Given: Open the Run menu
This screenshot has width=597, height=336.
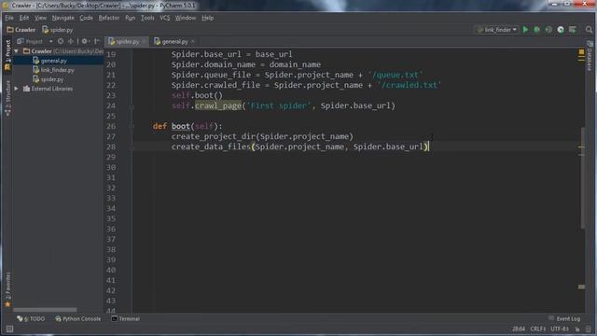Looking at the screenshot, I should (131, 18).
